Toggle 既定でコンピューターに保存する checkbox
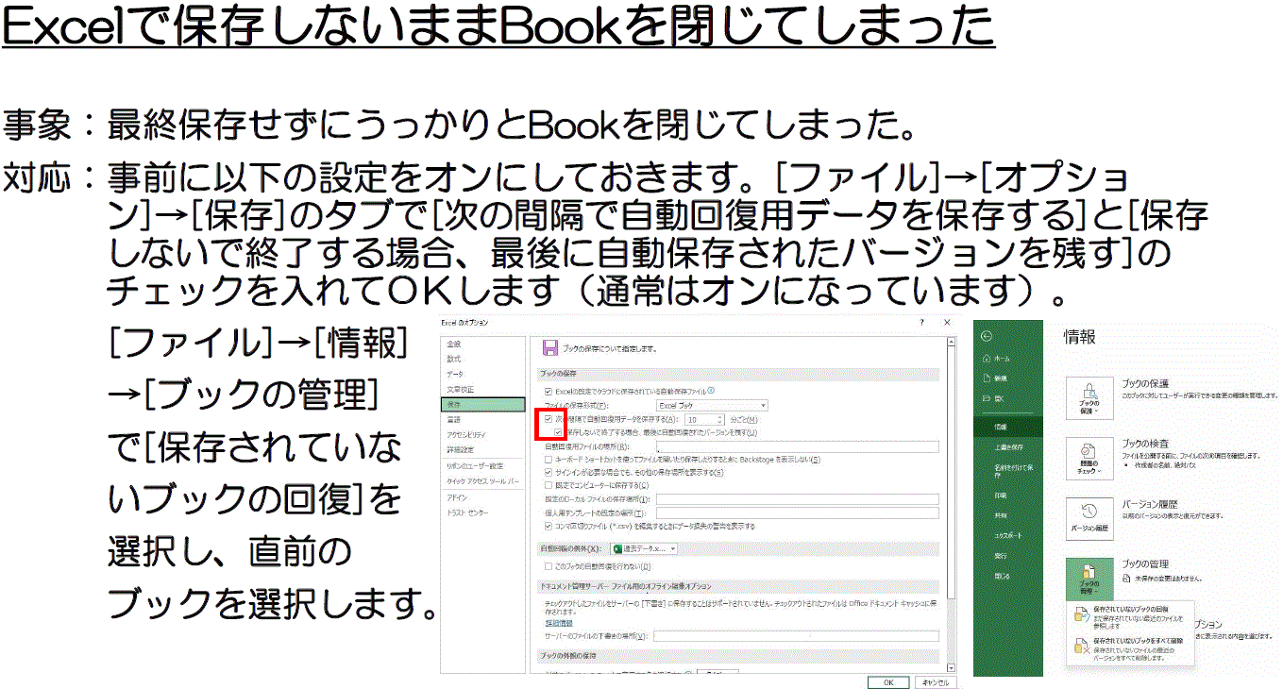The height and width of the screenshot is (689, 1283). (549, 485)
